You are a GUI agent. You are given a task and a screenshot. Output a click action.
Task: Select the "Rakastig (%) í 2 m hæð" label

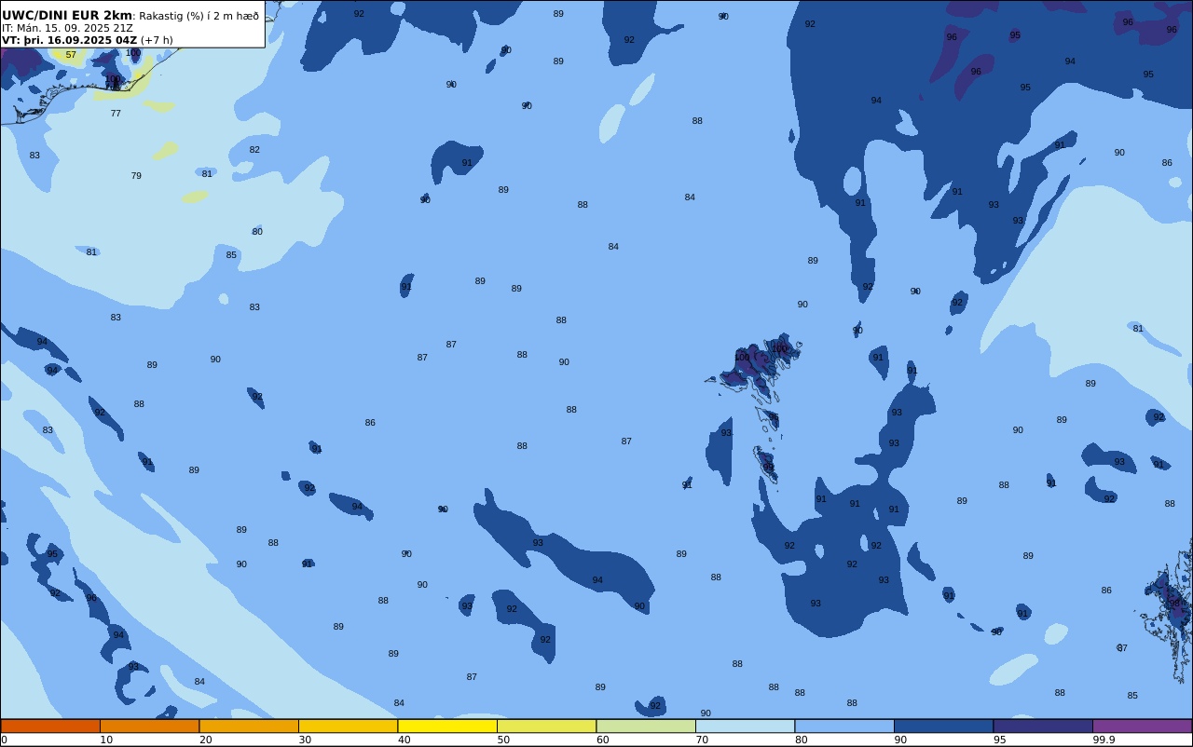coord(199,16)
